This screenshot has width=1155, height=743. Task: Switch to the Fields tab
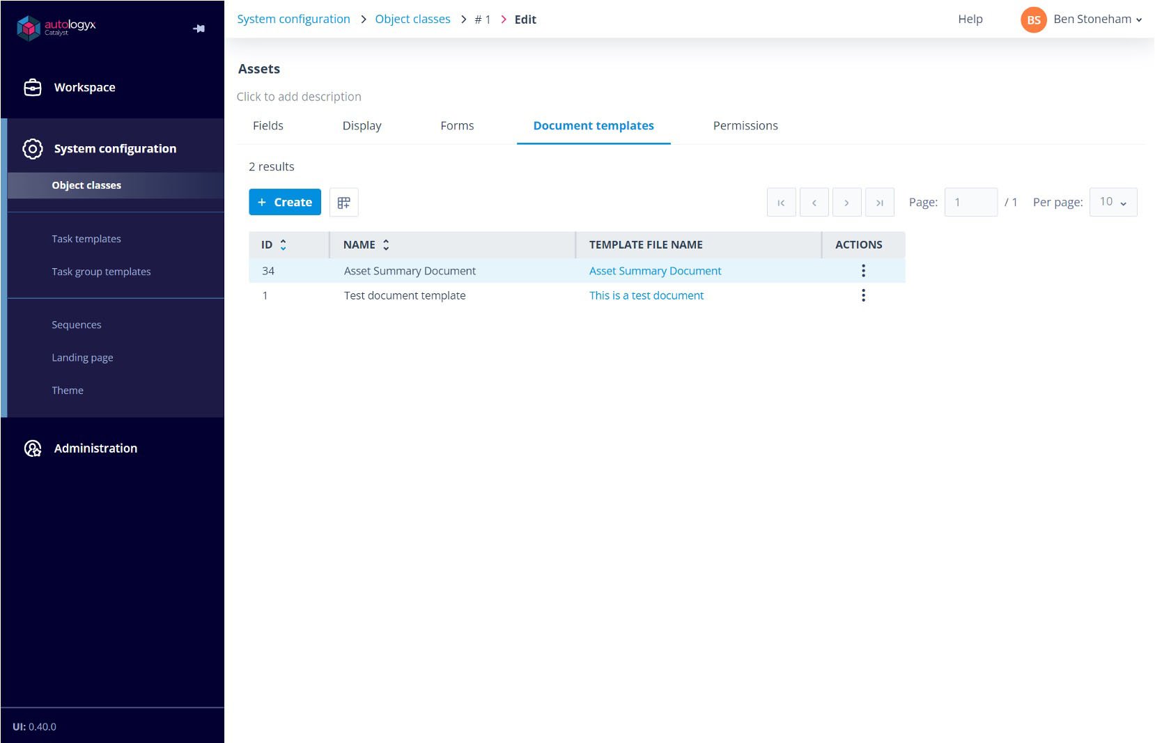268,125
